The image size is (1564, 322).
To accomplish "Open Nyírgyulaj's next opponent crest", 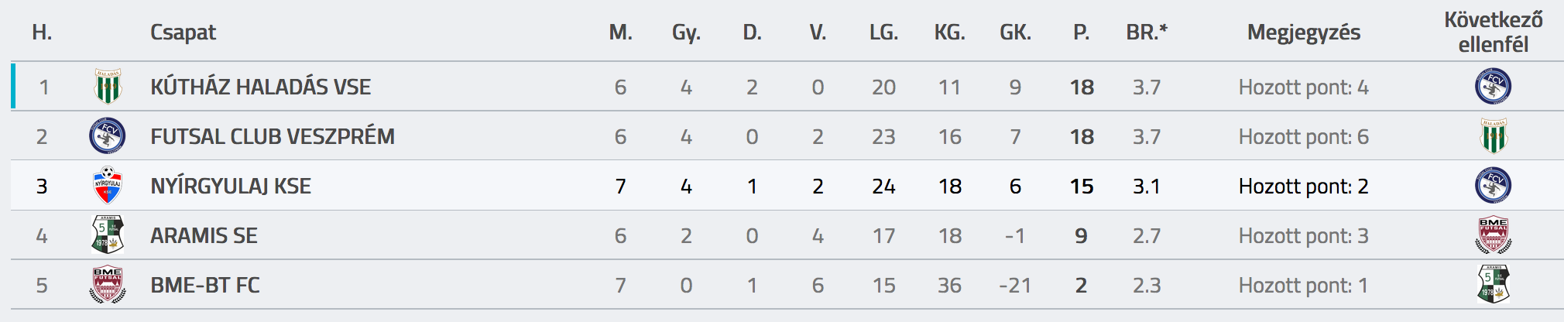I will pos(1493,186).
